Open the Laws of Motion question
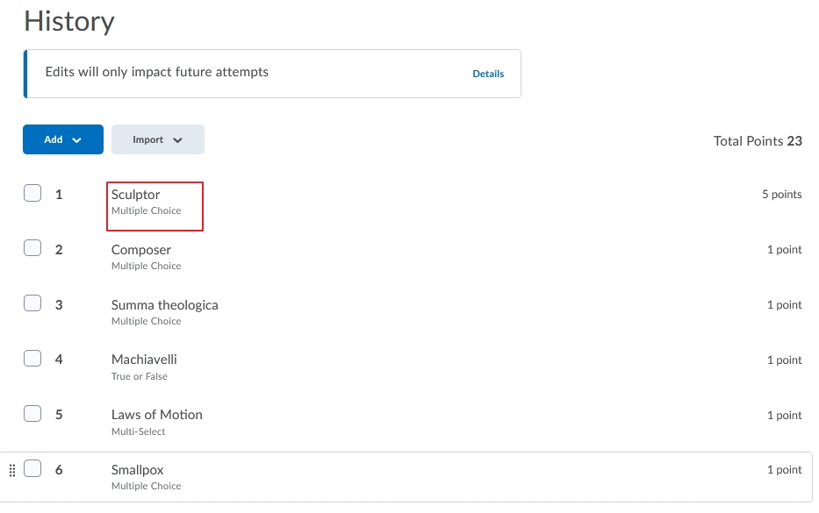The image size is (819, 513). (x=157, y=415)
